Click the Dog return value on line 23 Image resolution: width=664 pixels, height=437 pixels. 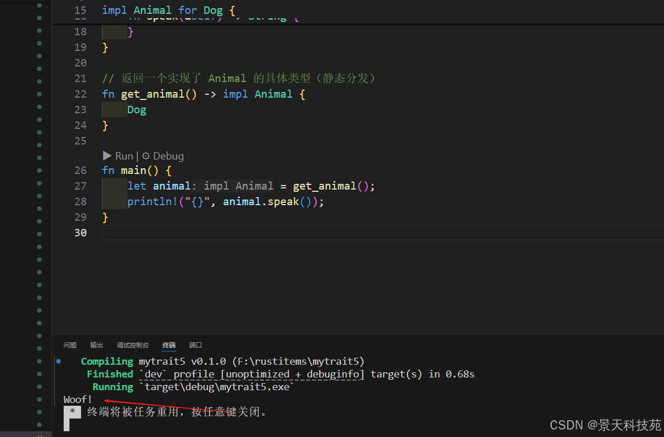tap(137, 110)
